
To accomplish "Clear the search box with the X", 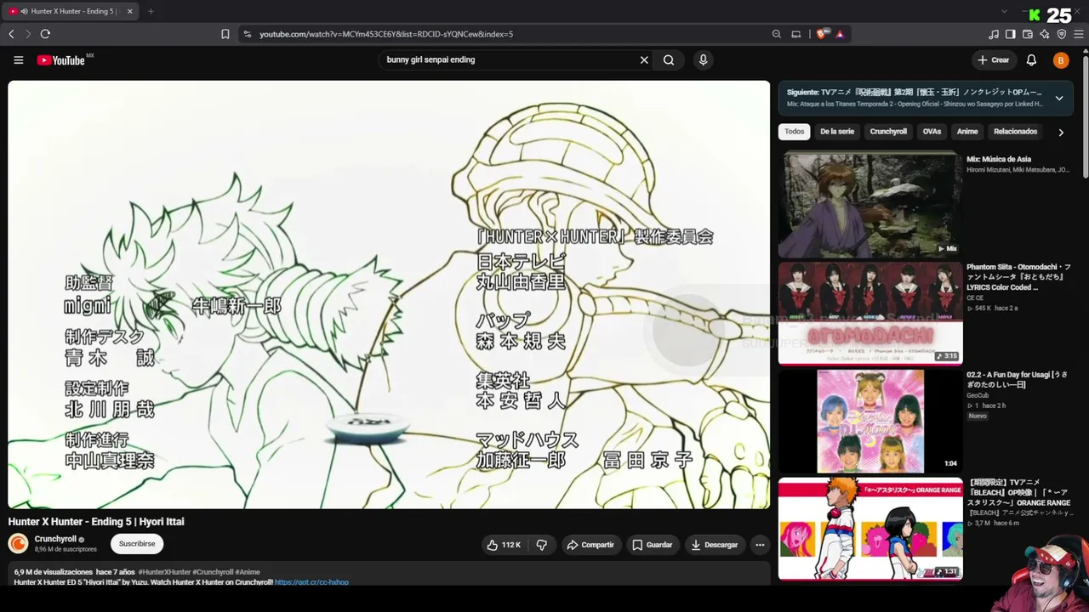I will tap(644, 60).
